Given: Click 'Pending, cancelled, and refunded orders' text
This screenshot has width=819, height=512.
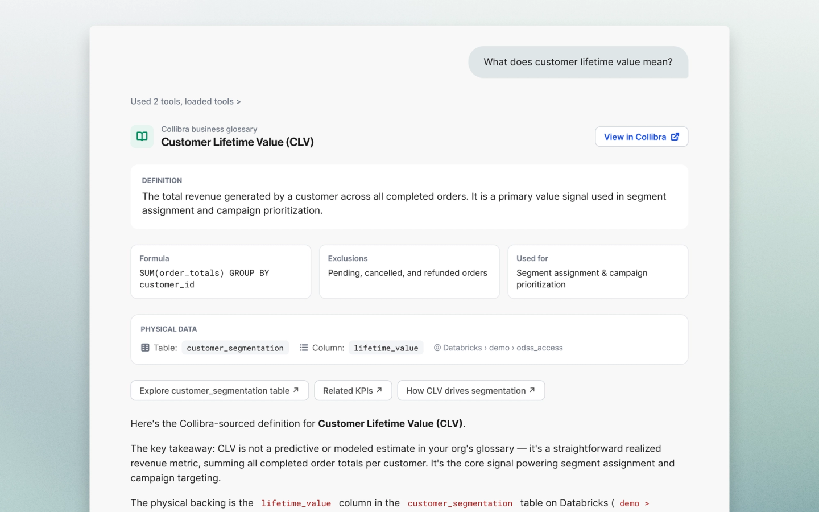Looking at the screenshot, I should coord(408,273).
